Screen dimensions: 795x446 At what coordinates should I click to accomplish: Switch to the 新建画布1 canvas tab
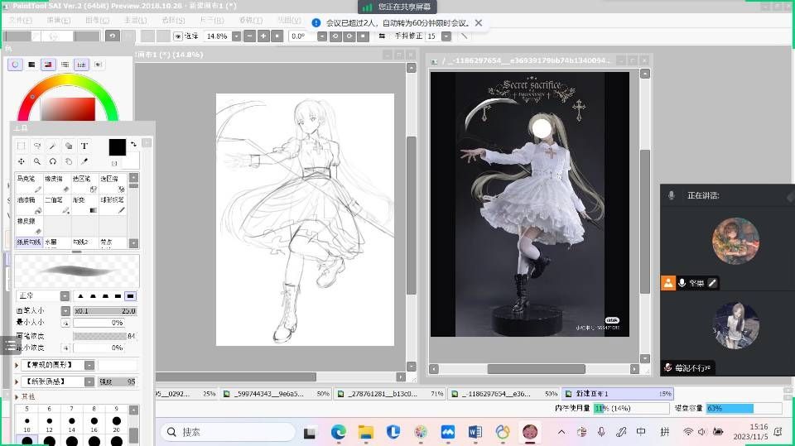pyautogui.click(x=593, y=394)
